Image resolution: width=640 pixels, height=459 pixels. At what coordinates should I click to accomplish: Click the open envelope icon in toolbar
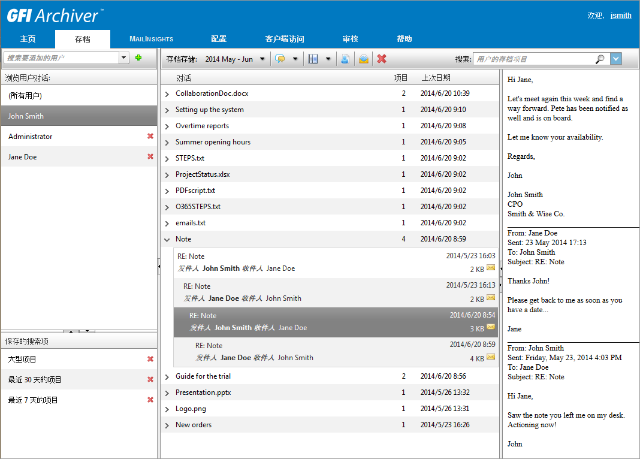pos(363,59)
